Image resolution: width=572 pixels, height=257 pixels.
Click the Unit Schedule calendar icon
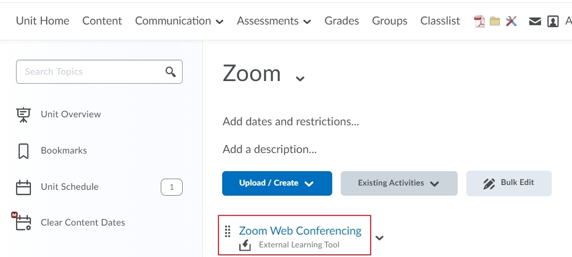[x=23, y=187]
